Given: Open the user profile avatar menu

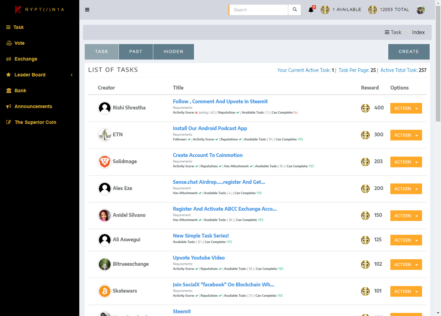Looking at the screenshot, I should 420,10.
